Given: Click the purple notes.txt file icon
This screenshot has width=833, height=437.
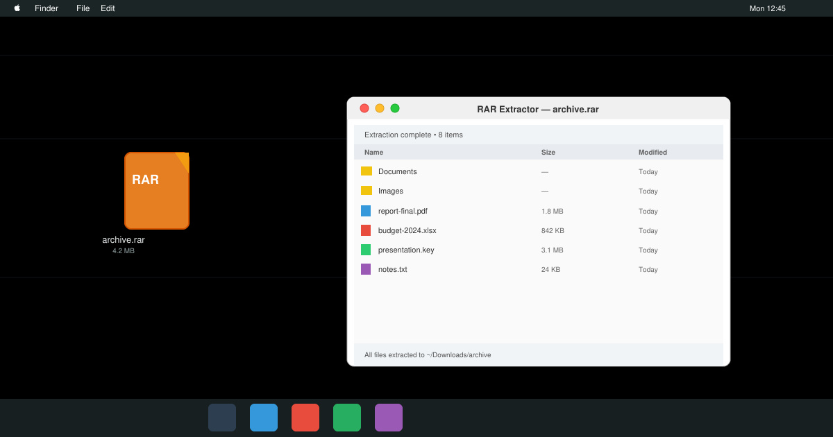Looking at the screenshot, I should point(366,269).
